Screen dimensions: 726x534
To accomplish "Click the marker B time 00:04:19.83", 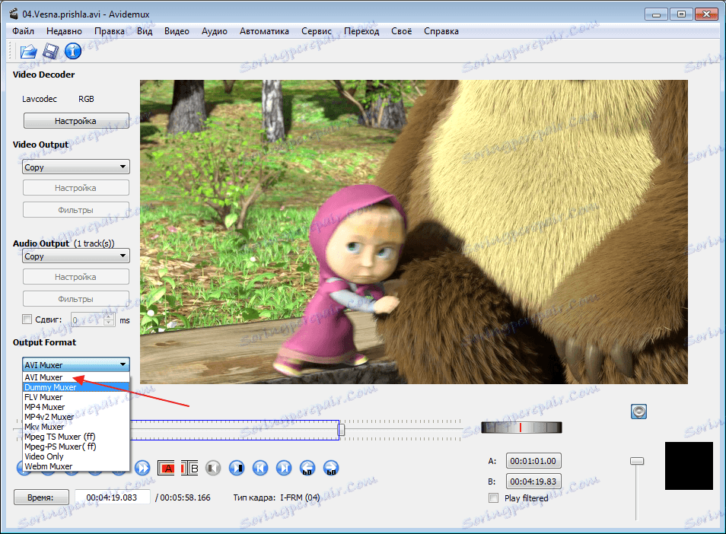I will (x=533, y=482).
